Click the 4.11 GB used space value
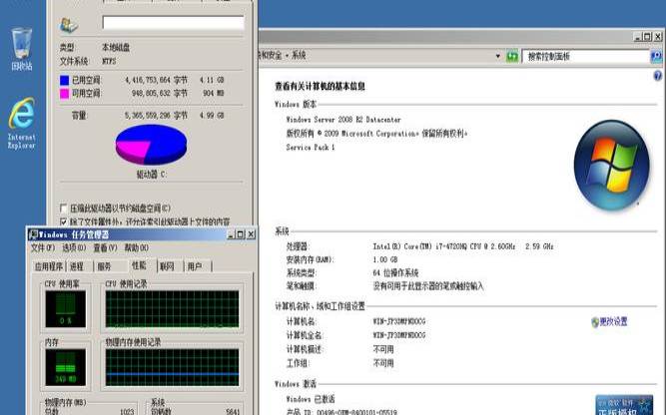 tap(212, 80)
